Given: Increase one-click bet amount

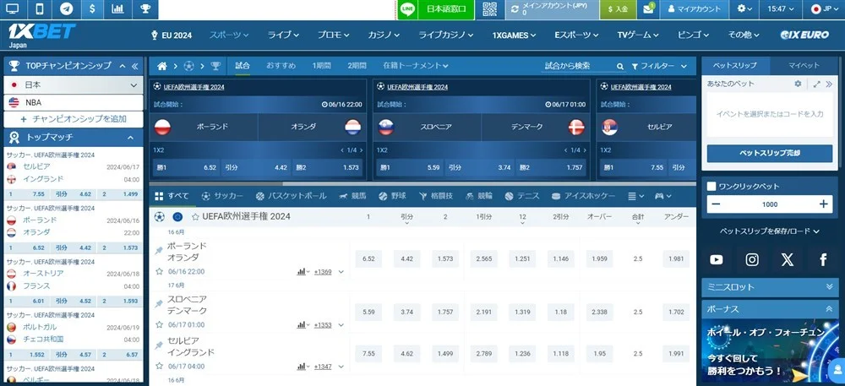Looking at the screenshot, I should pyautogui.click(x=823, y=204).
